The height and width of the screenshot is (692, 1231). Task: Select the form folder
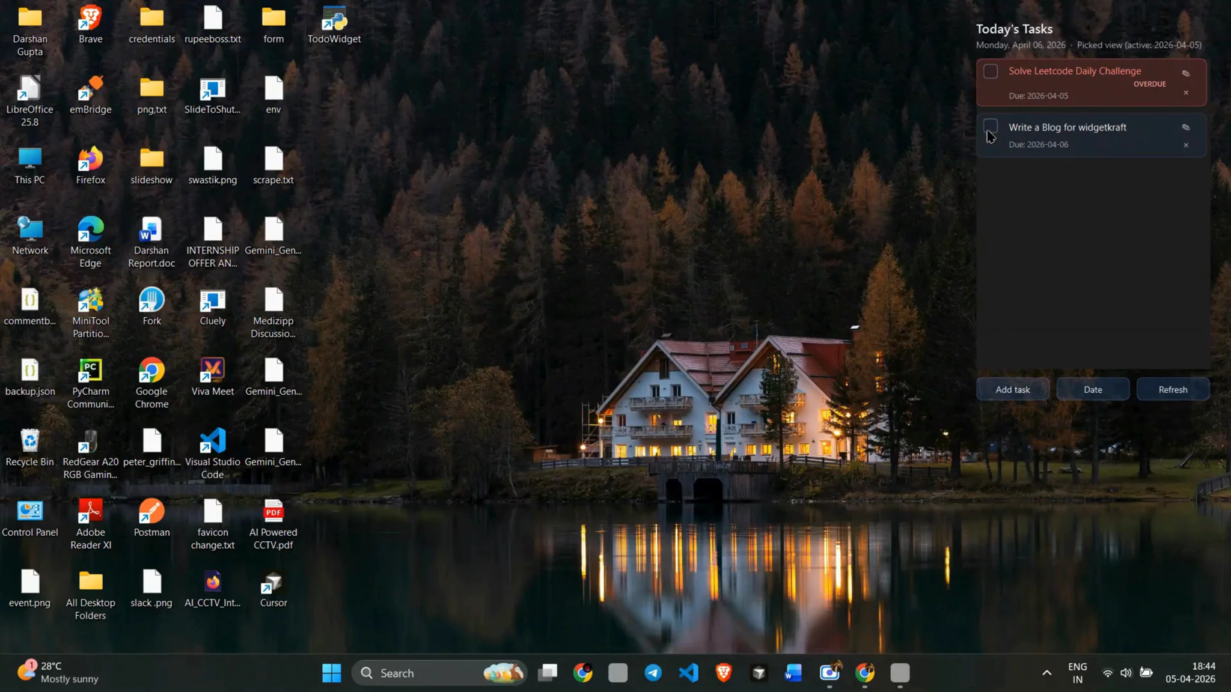pos(273,25)
